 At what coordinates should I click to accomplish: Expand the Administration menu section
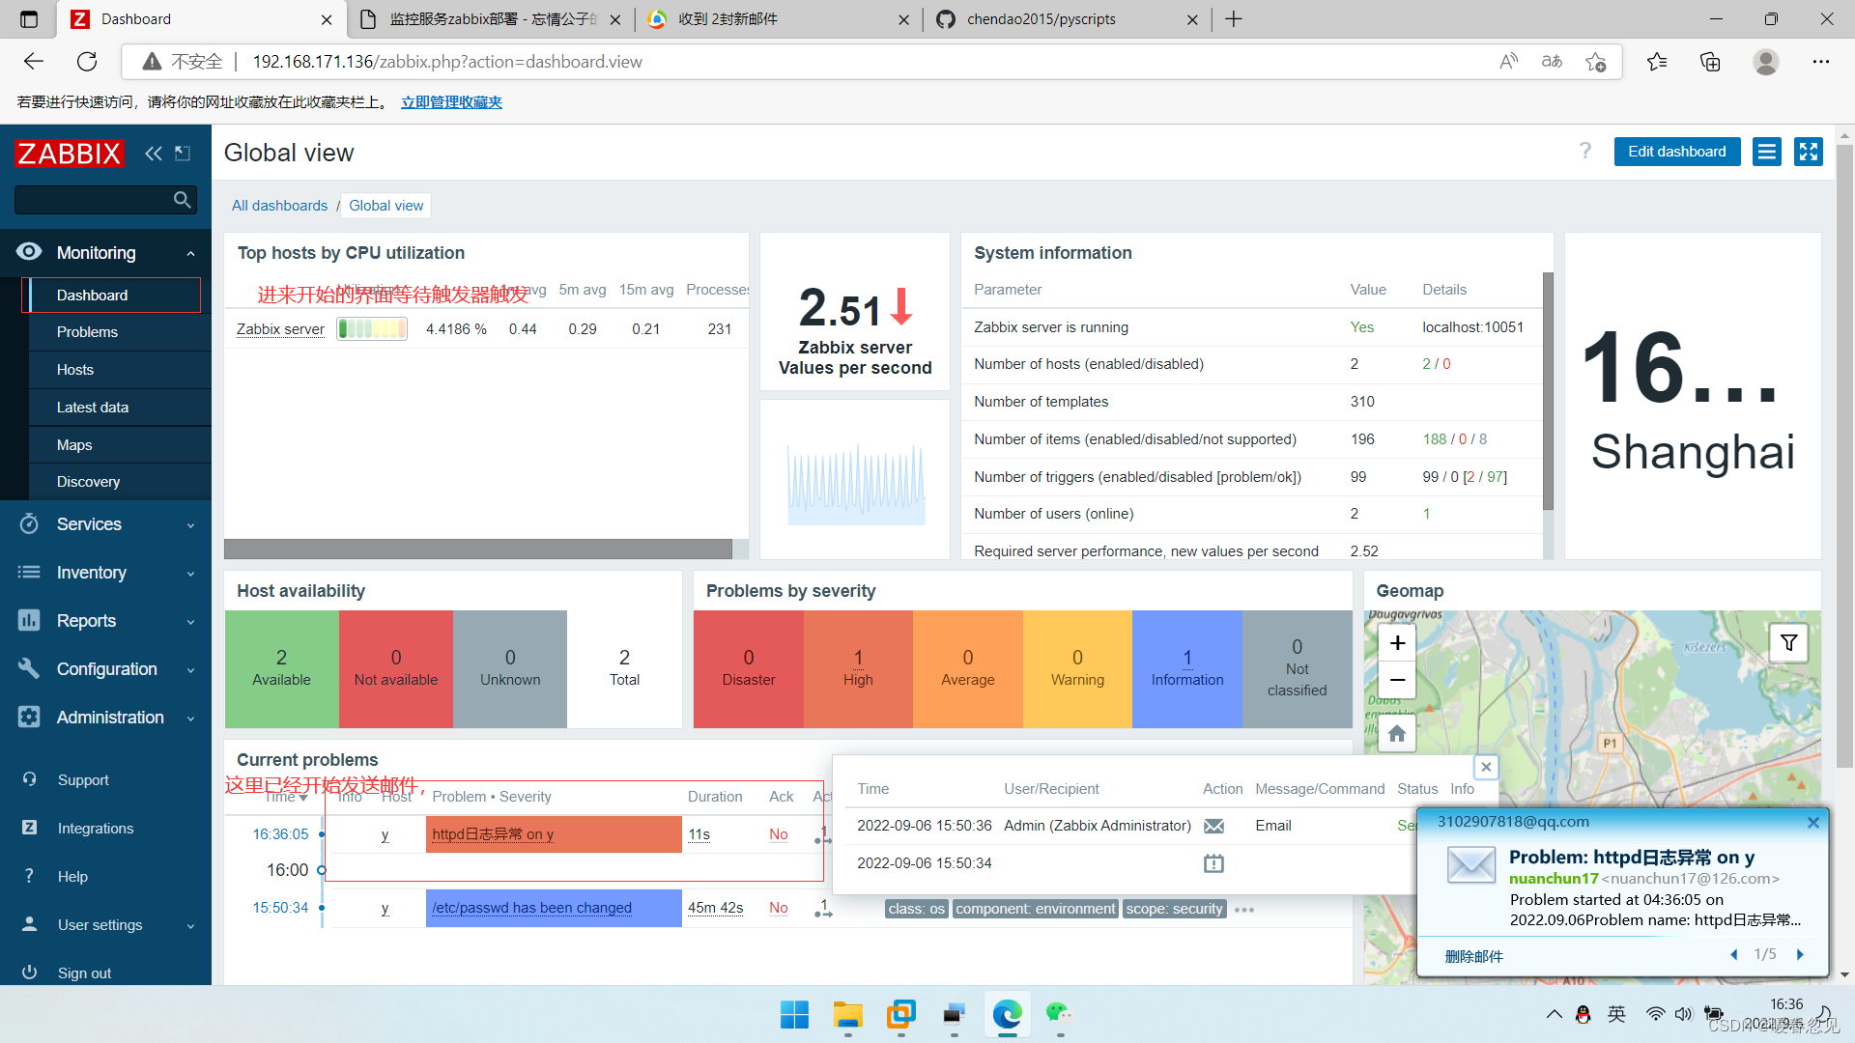(x=105, y=718)
